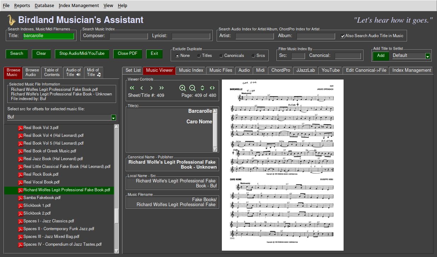Go to the previous sheet page
Viewport: 437px width, 257px height.
[x=142, y=88]
